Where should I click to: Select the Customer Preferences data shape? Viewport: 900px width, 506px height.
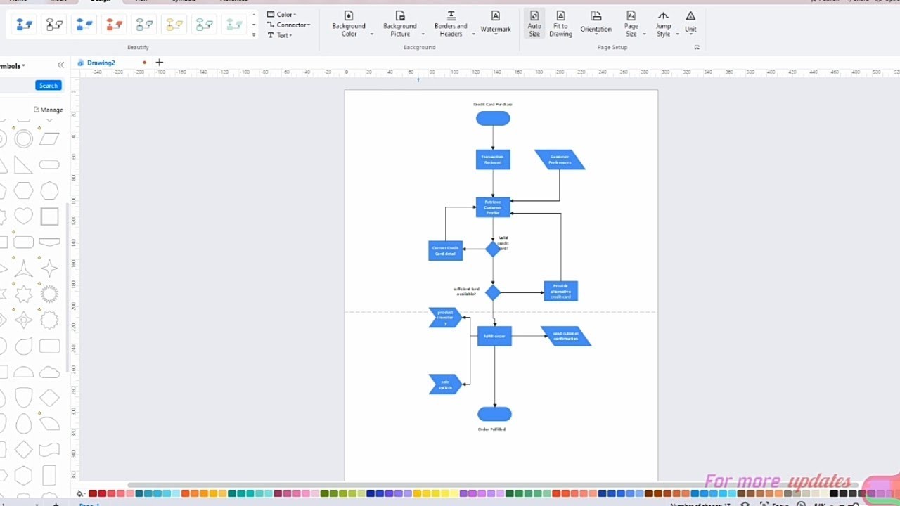pyautogui.click(x=560, y=160)
